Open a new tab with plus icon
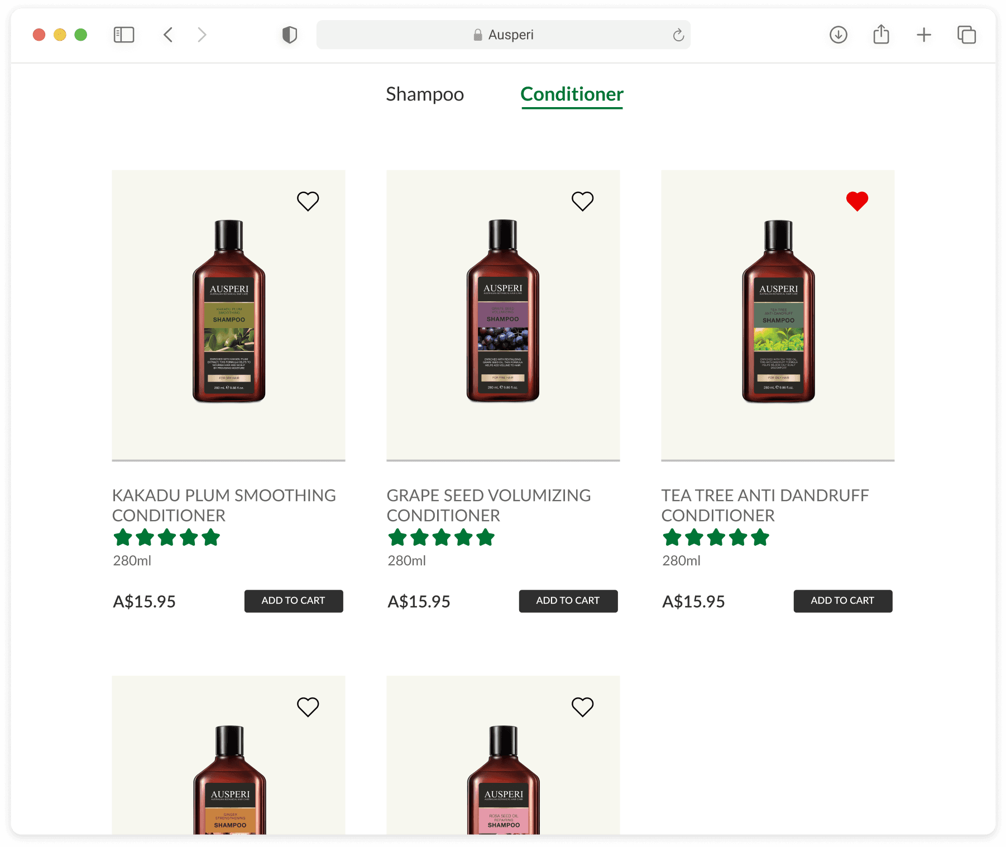This screenshot has height=847, width=1006. 924,35
